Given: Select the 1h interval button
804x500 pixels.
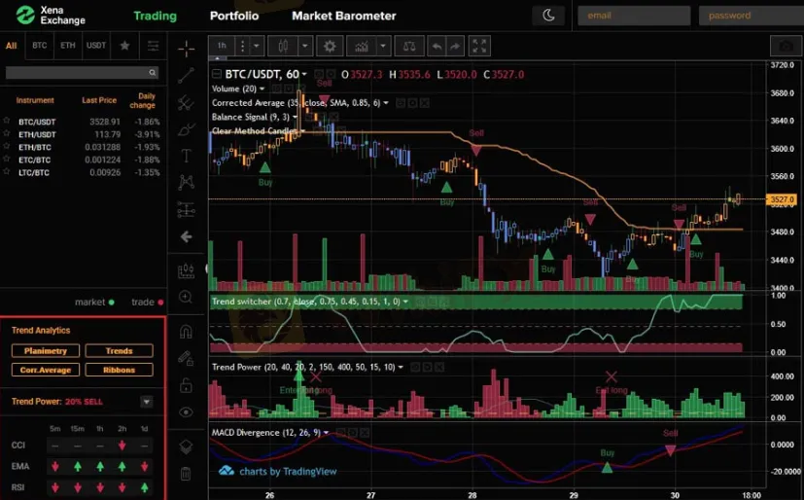Looking at the screenshot, I should point(222,46).
